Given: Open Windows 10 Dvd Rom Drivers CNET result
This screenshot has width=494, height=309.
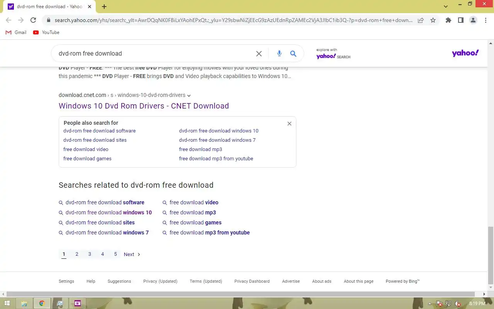Looking at the screenshot, I should 144,106.
